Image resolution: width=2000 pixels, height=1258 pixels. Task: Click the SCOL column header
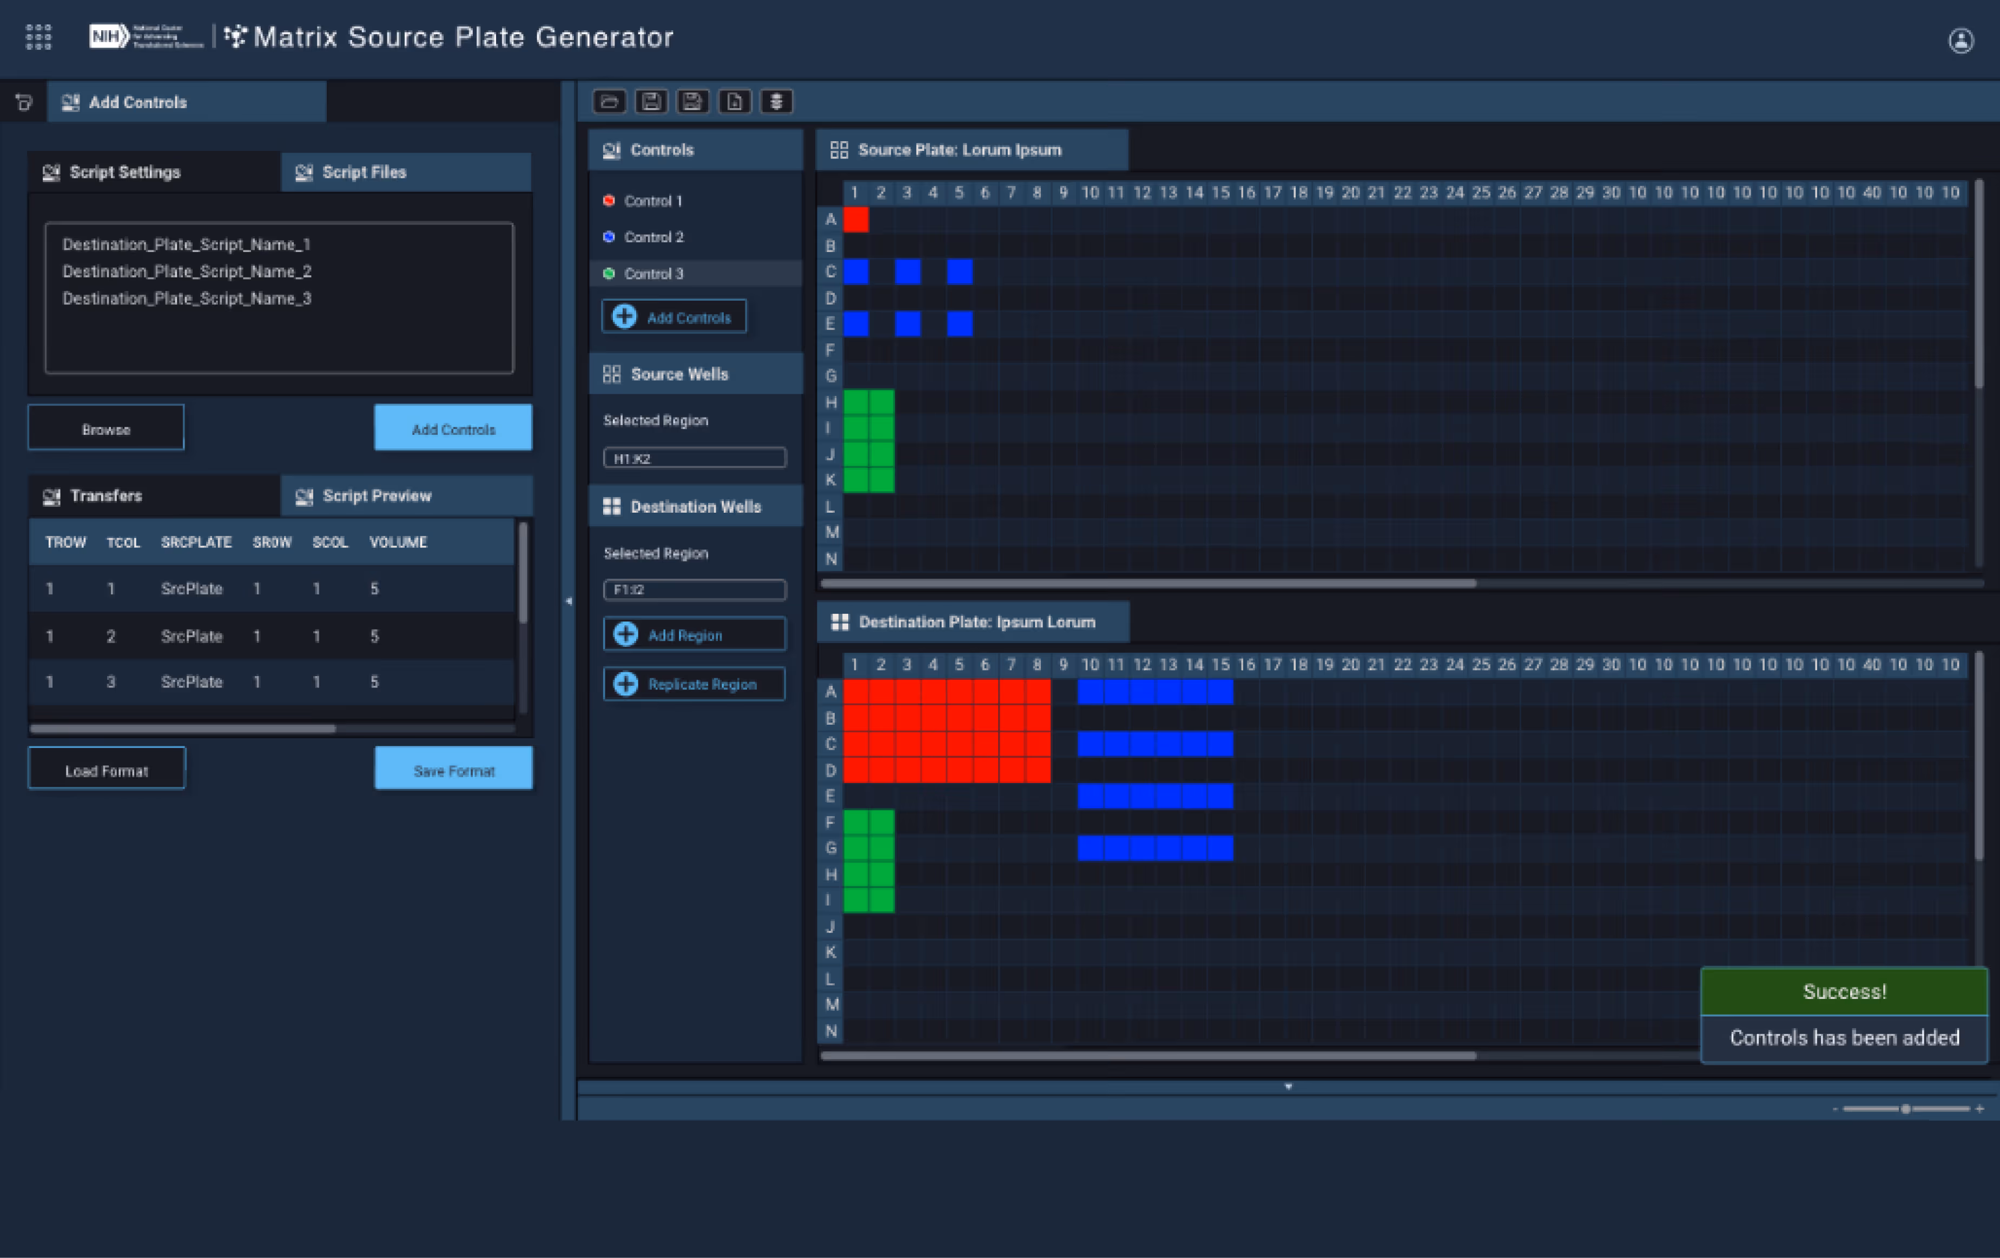coord(330,542)
